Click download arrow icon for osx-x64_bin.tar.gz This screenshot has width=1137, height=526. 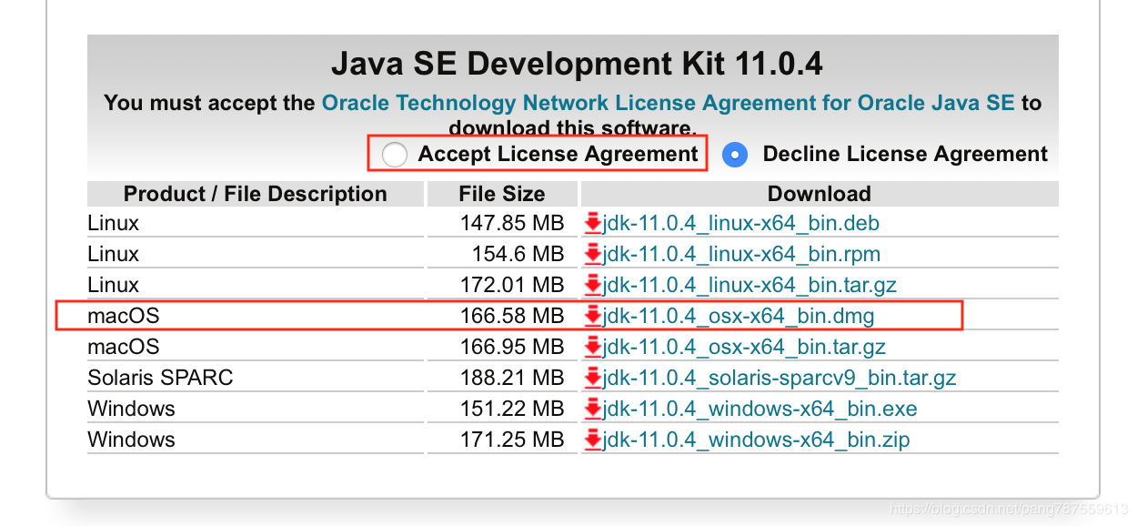593,347
